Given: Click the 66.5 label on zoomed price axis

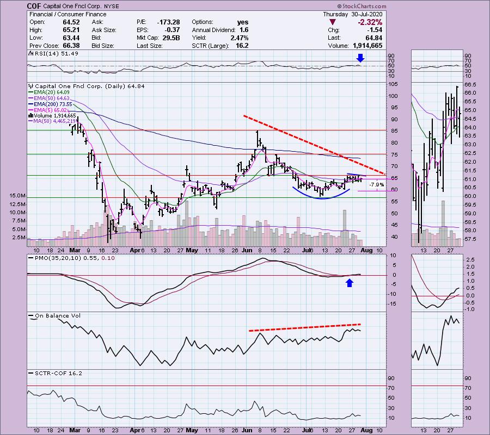Looking at the screenshot, I should click(x=470, y=85).
